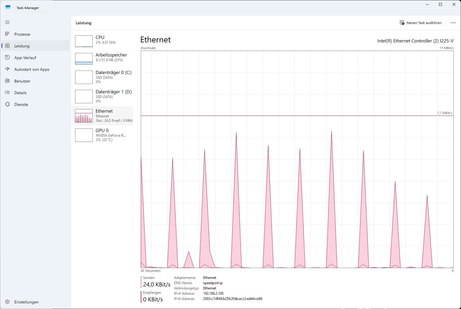This screenshot has width=461, height=309.
Task: Click the App-Verlauf history icon
Action: 7,57
